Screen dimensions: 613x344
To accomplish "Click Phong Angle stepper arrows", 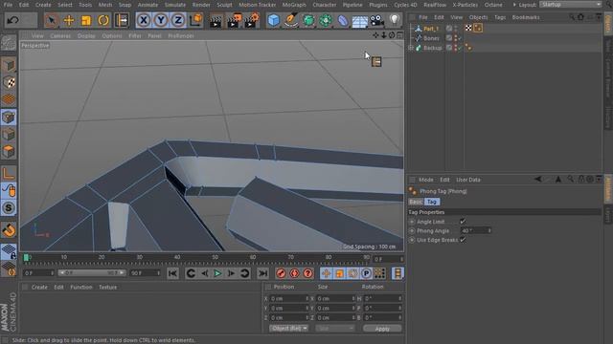I will 489,231.
